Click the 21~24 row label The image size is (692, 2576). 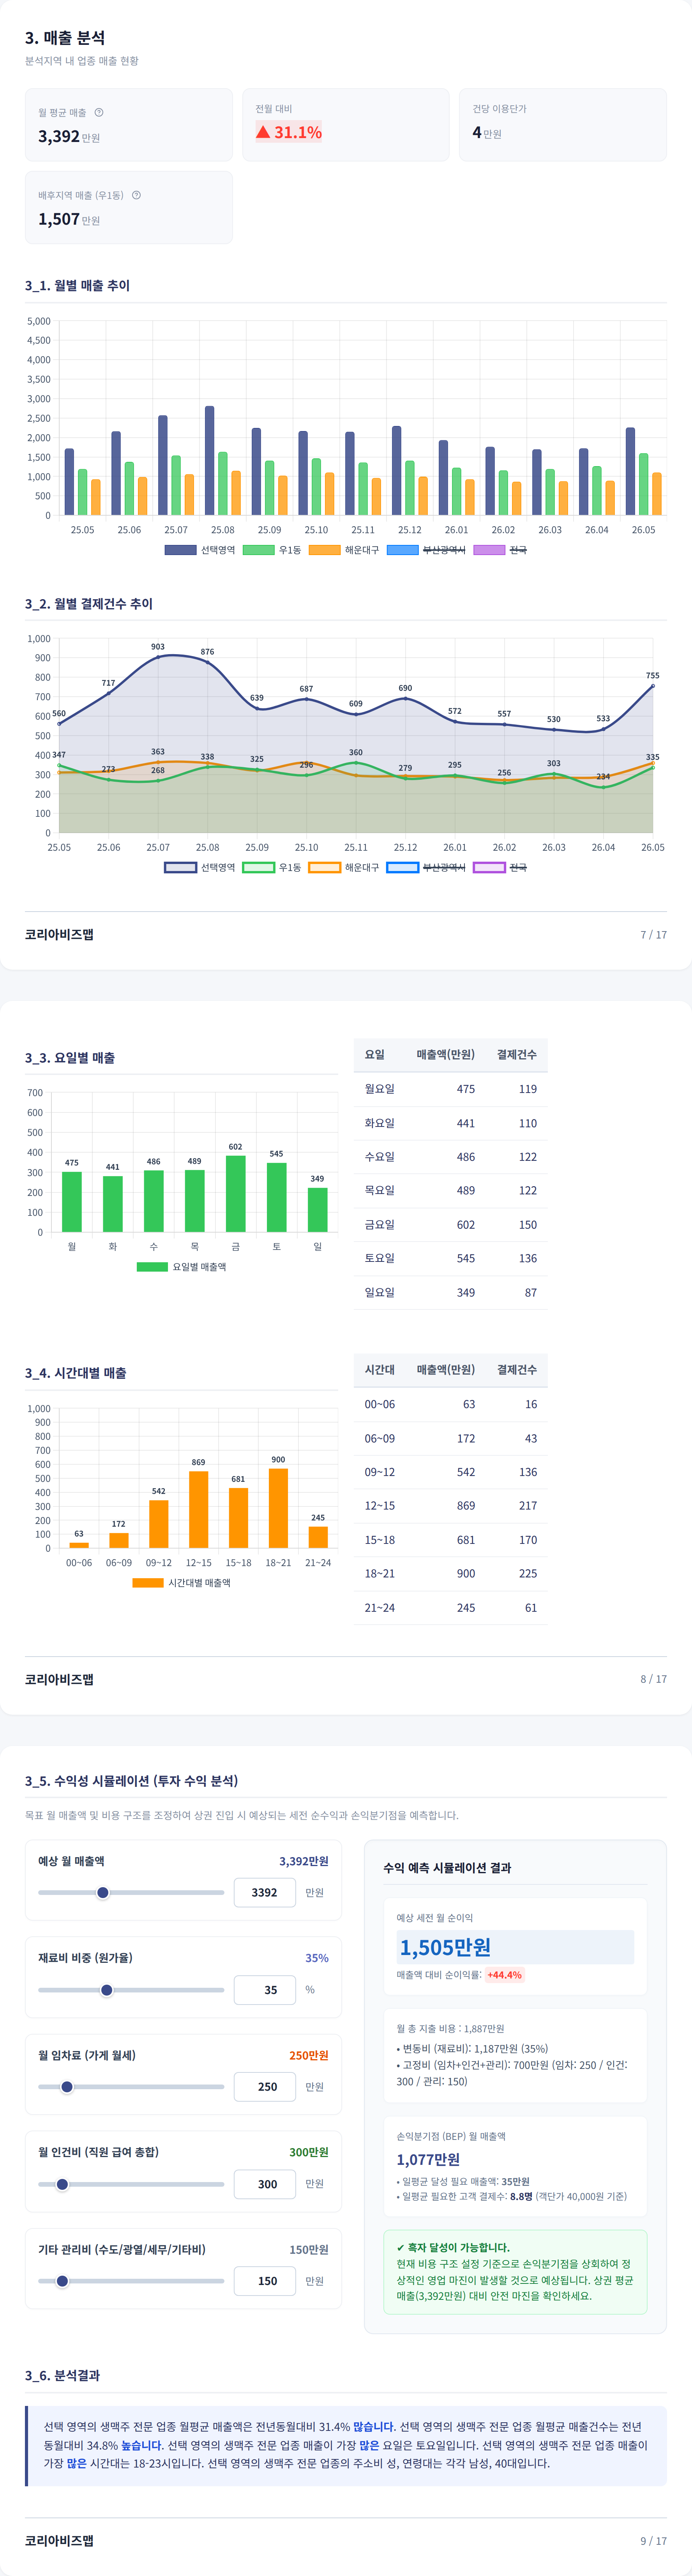tap(380, 1608)
